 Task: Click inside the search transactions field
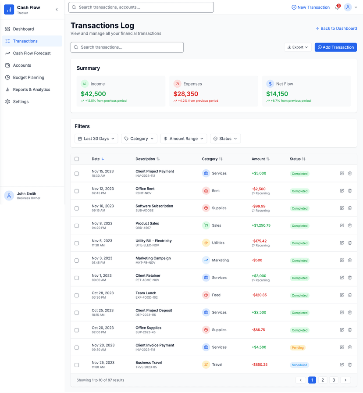point(127,47)
